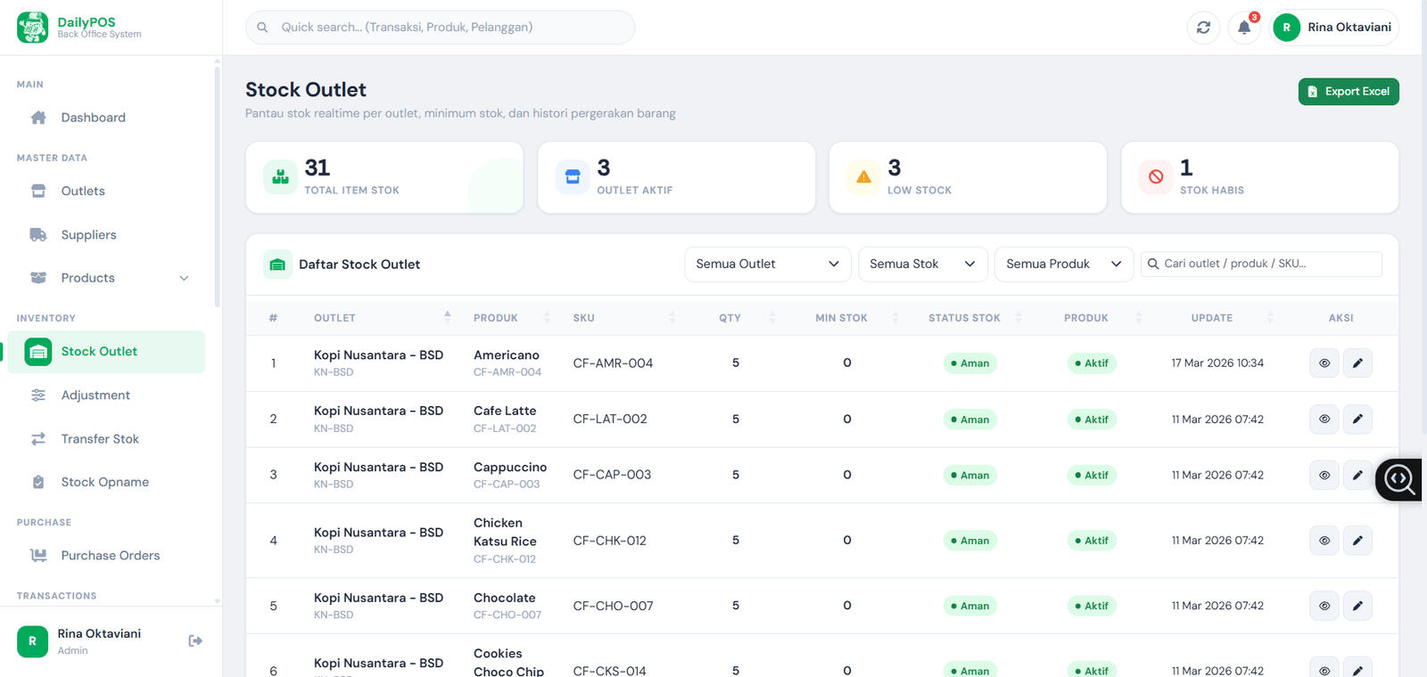The height and width of the screenshot is (677, 1427).
Task: Click the floating code-search widget icon
Action: 1398,479
